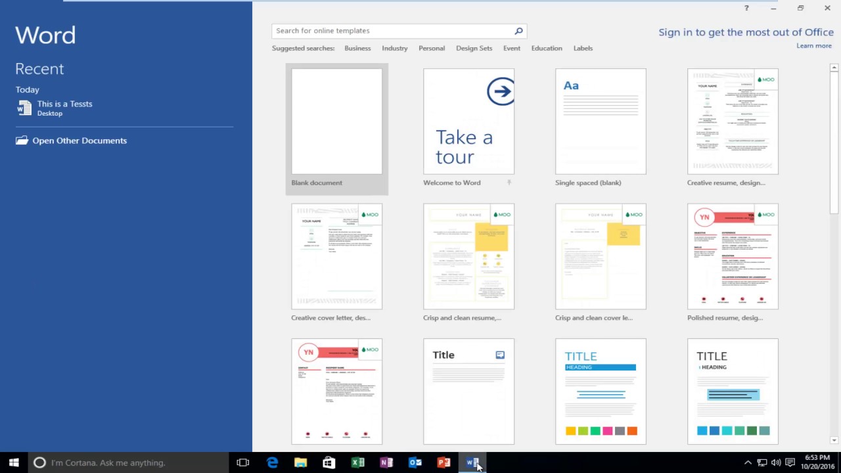The image size is (841, 473).
Task: Select the Labels suggested search
Action: coord(583,48)
